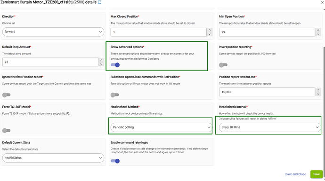This screenshot has width=325, height=181.
Task: Click the Min Open Position field
Action: click(x=267, y=32)
